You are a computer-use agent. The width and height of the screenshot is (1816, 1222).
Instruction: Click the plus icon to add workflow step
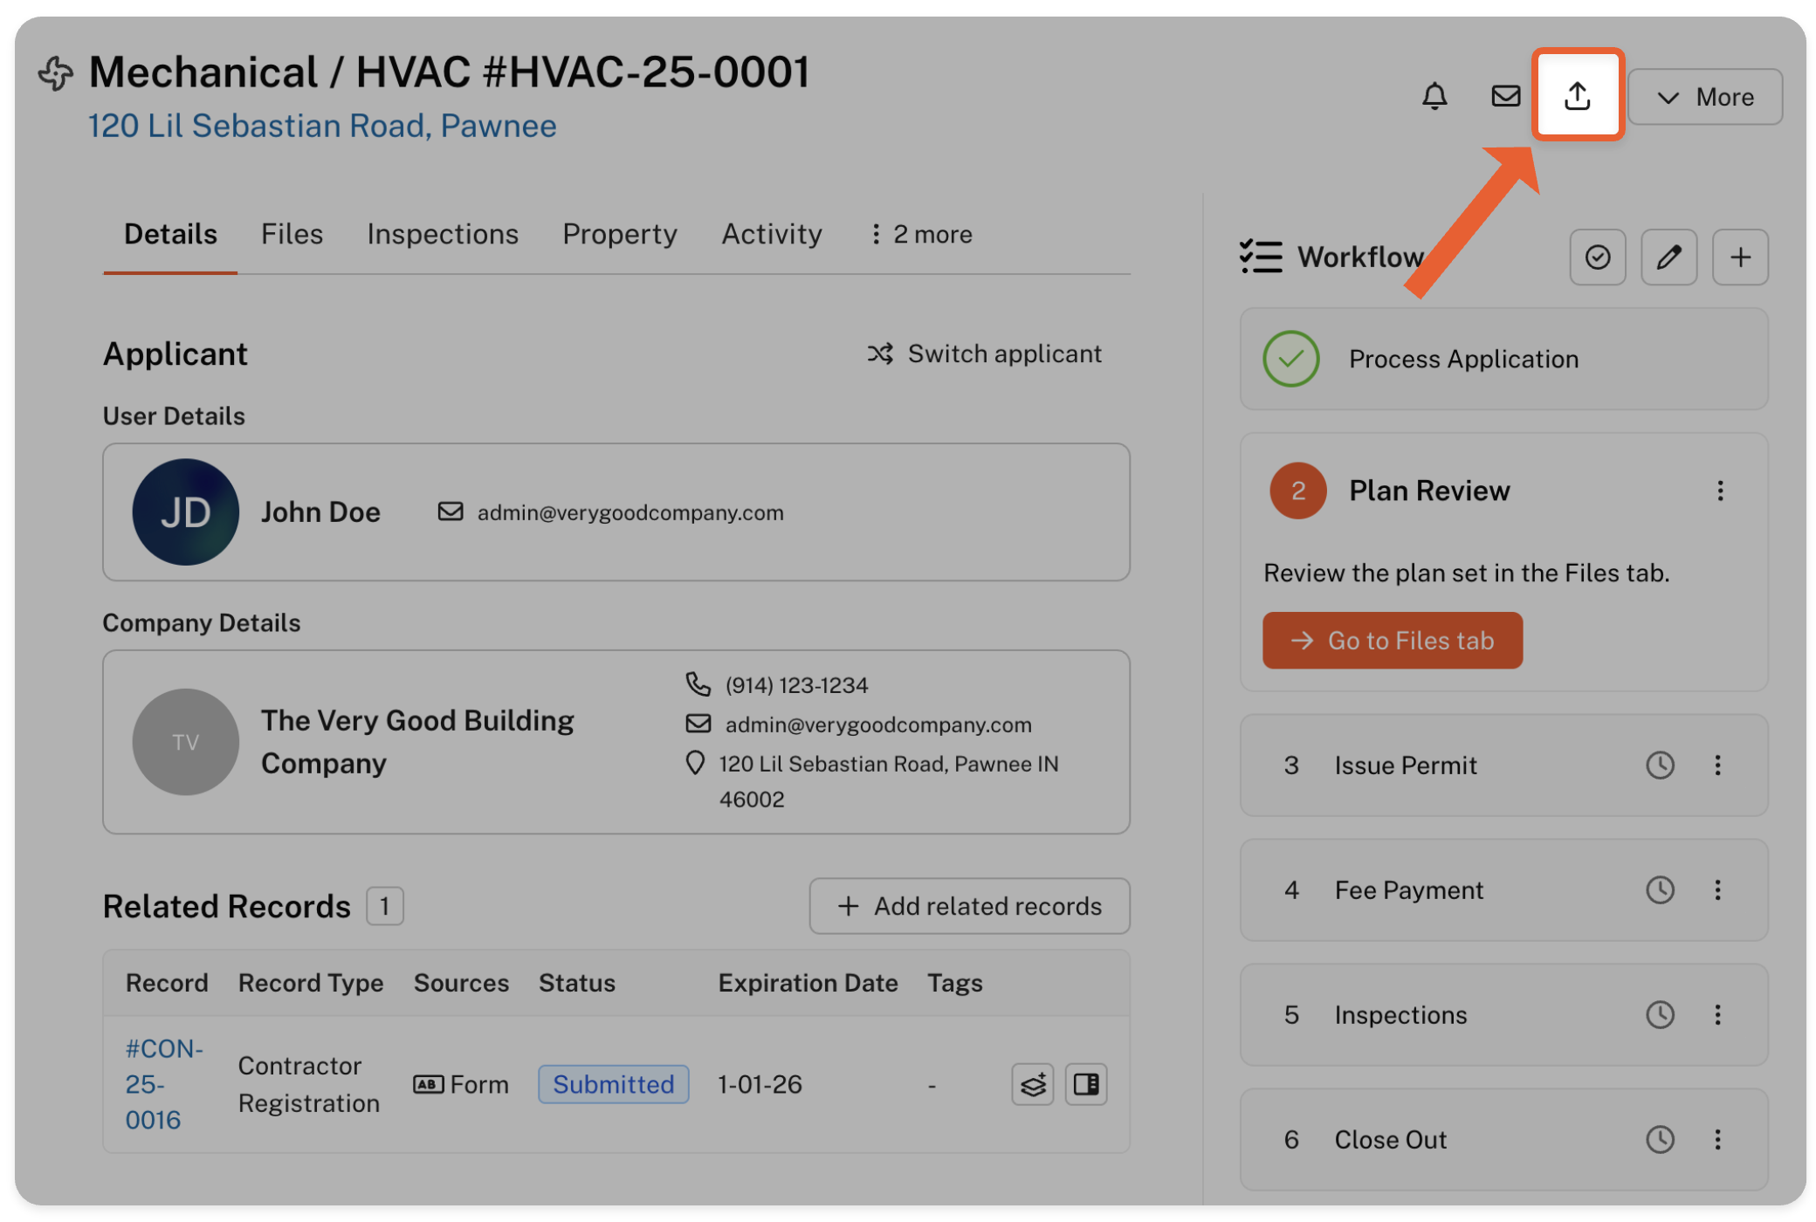[x=1740, y=257]
